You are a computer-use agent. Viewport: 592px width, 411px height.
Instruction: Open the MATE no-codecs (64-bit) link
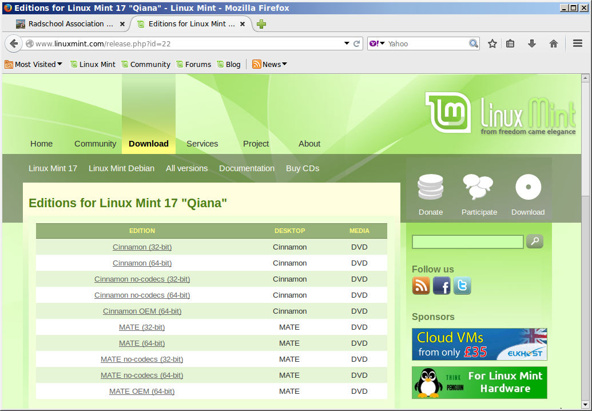(142, 376)
